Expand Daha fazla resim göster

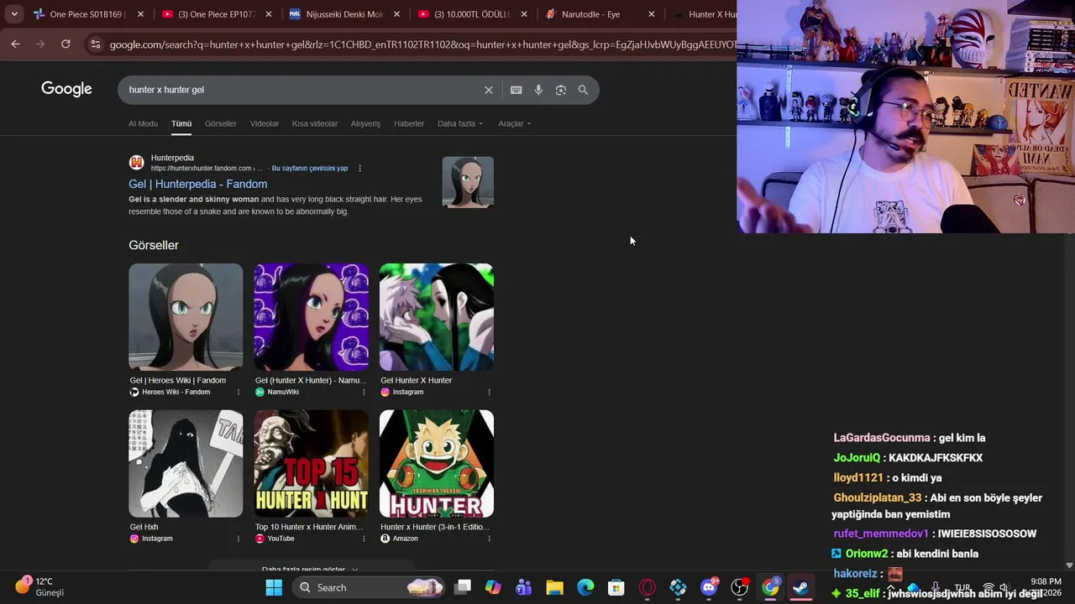310,569
